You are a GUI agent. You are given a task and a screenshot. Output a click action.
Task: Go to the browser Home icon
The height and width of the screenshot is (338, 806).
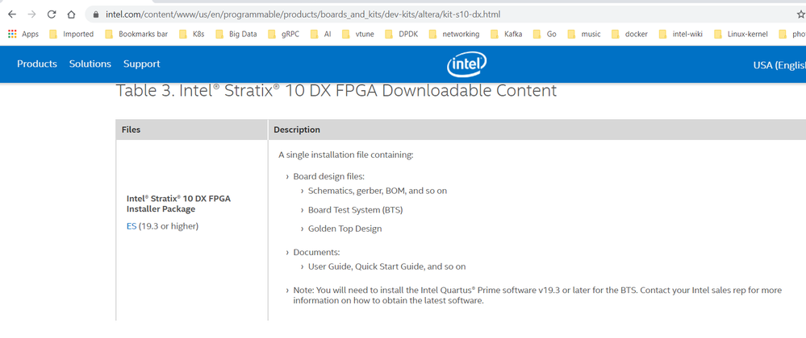pos(72,14)
